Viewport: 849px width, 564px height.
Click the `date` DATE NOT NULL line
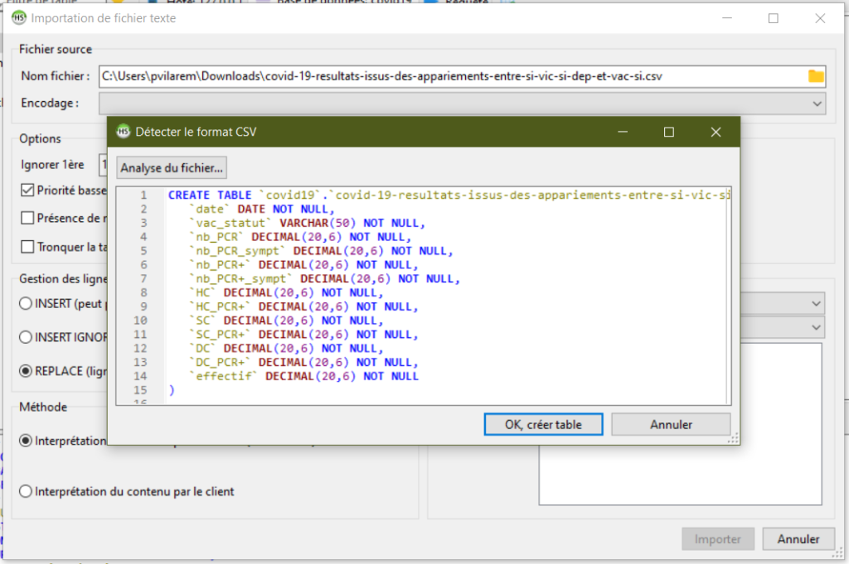262,210
